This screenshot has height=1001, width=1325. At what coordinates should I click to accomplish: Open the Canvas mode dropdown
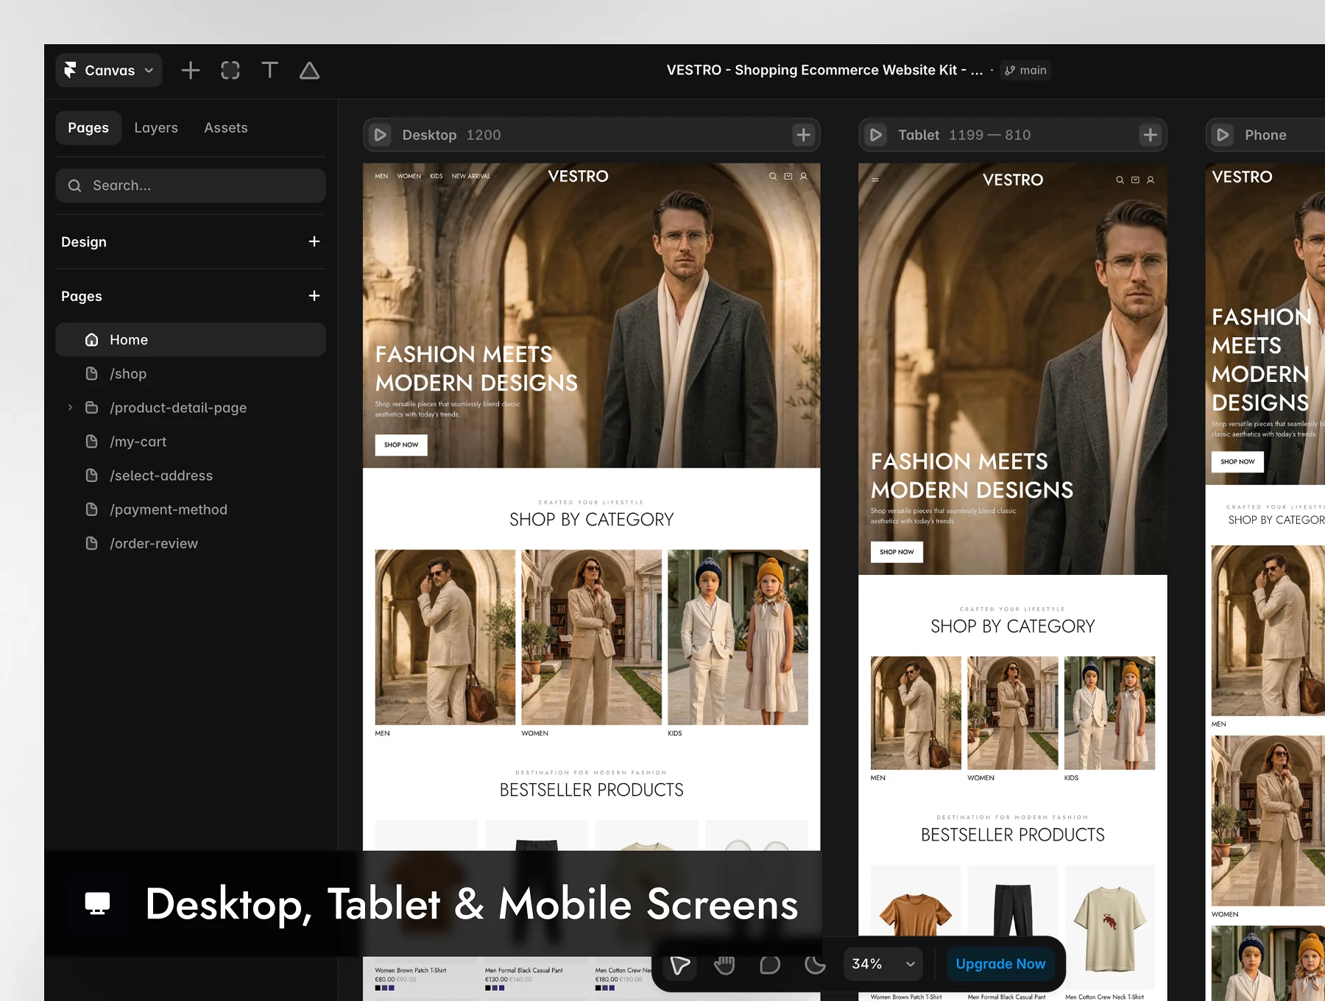pos(109,70)
